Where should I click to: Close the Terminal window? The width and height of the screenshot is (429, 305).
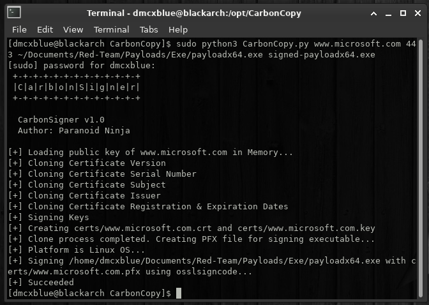tap(418, 13)
